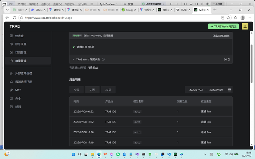Open the browser profile icon
Image resolution: width=255 pixels, height=159 pixels.
243,18
